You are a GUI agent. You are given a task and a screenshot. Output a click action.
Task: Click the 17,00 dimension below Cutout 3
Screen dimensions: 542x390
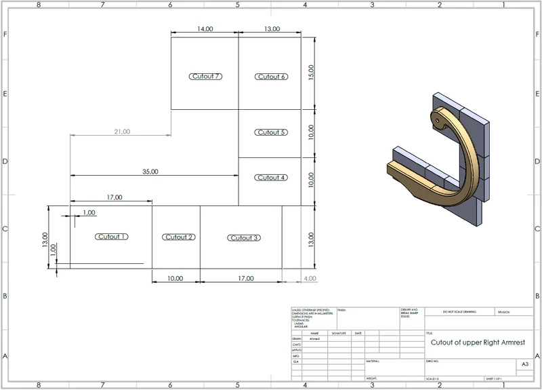246,278
